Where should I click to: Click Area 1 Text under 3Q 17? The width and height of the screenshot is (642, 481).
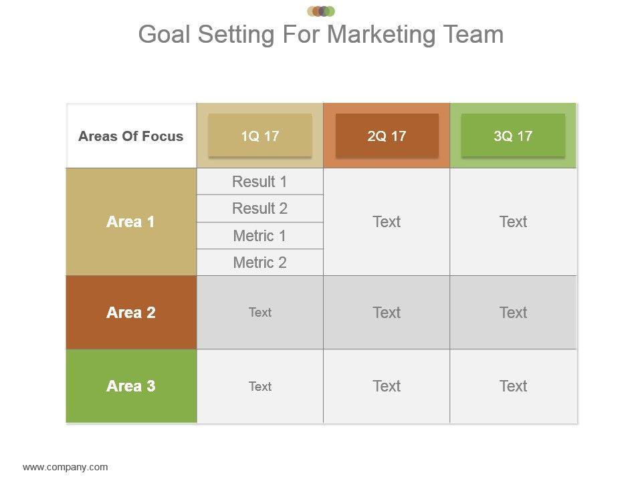[513, 222]
